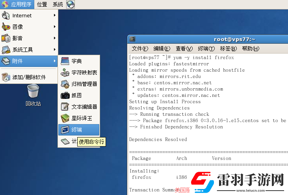The width and height of the screenshot is (288, 195).
Task: Click the 'yum -y install firefox' command line
Action: 204,58
